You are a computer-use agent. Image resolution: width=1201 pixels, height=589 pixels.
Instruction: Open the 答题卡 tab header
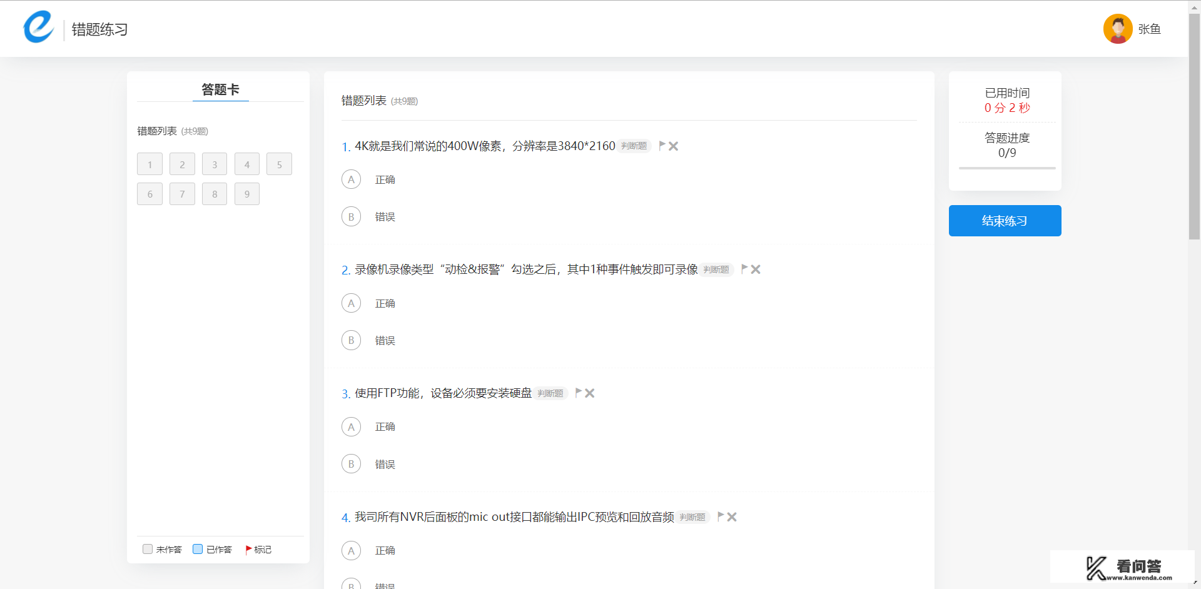[220, 89]
